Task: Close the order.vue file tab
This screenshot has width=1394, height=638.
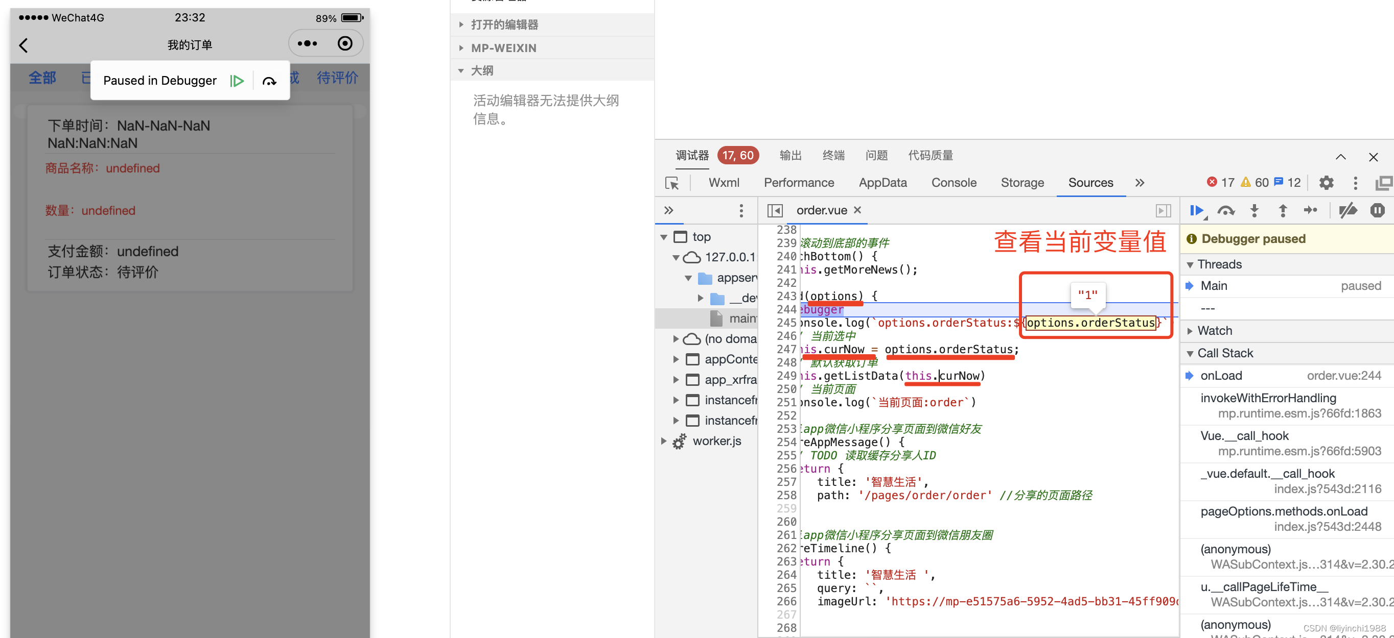Action: coord(858,210)
